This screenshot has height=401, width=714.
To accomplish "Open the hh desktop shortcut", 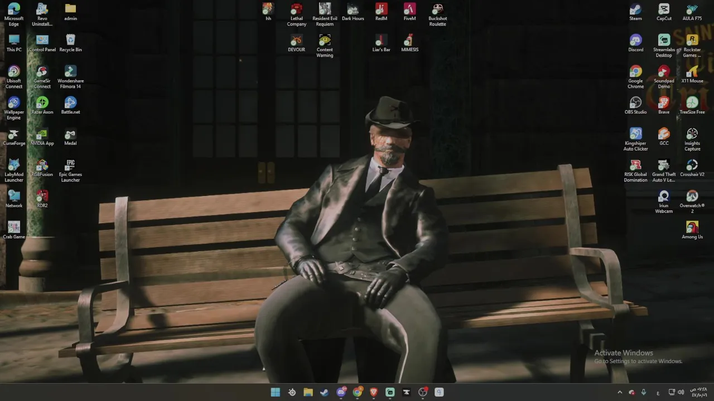I will pos(268,12).
